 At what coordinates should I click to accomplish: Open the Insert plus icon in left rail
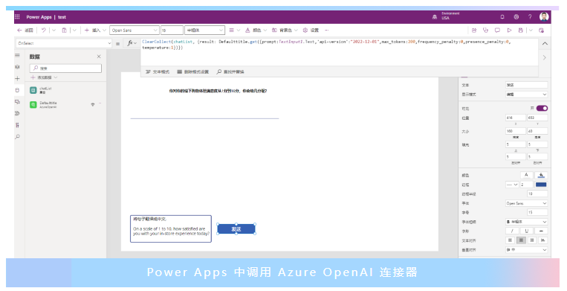click(x=17, y=79)
